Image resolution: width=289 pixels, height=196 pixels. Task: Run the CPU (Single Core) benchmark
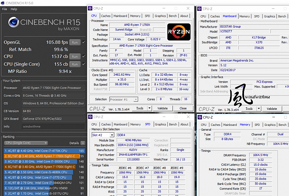coord(75,64)
